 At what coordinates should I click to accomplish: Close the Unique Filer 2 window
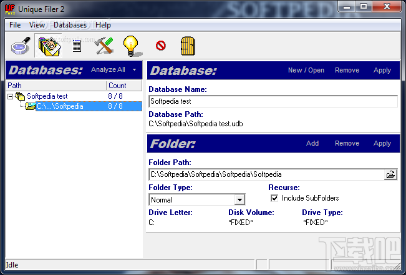387,7
